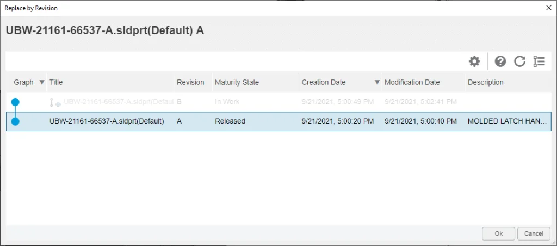This screenshot has width=557, height=246.
Task: Click the MOLDED LATCH HAN... description cell
Action: tap(506, 121)
